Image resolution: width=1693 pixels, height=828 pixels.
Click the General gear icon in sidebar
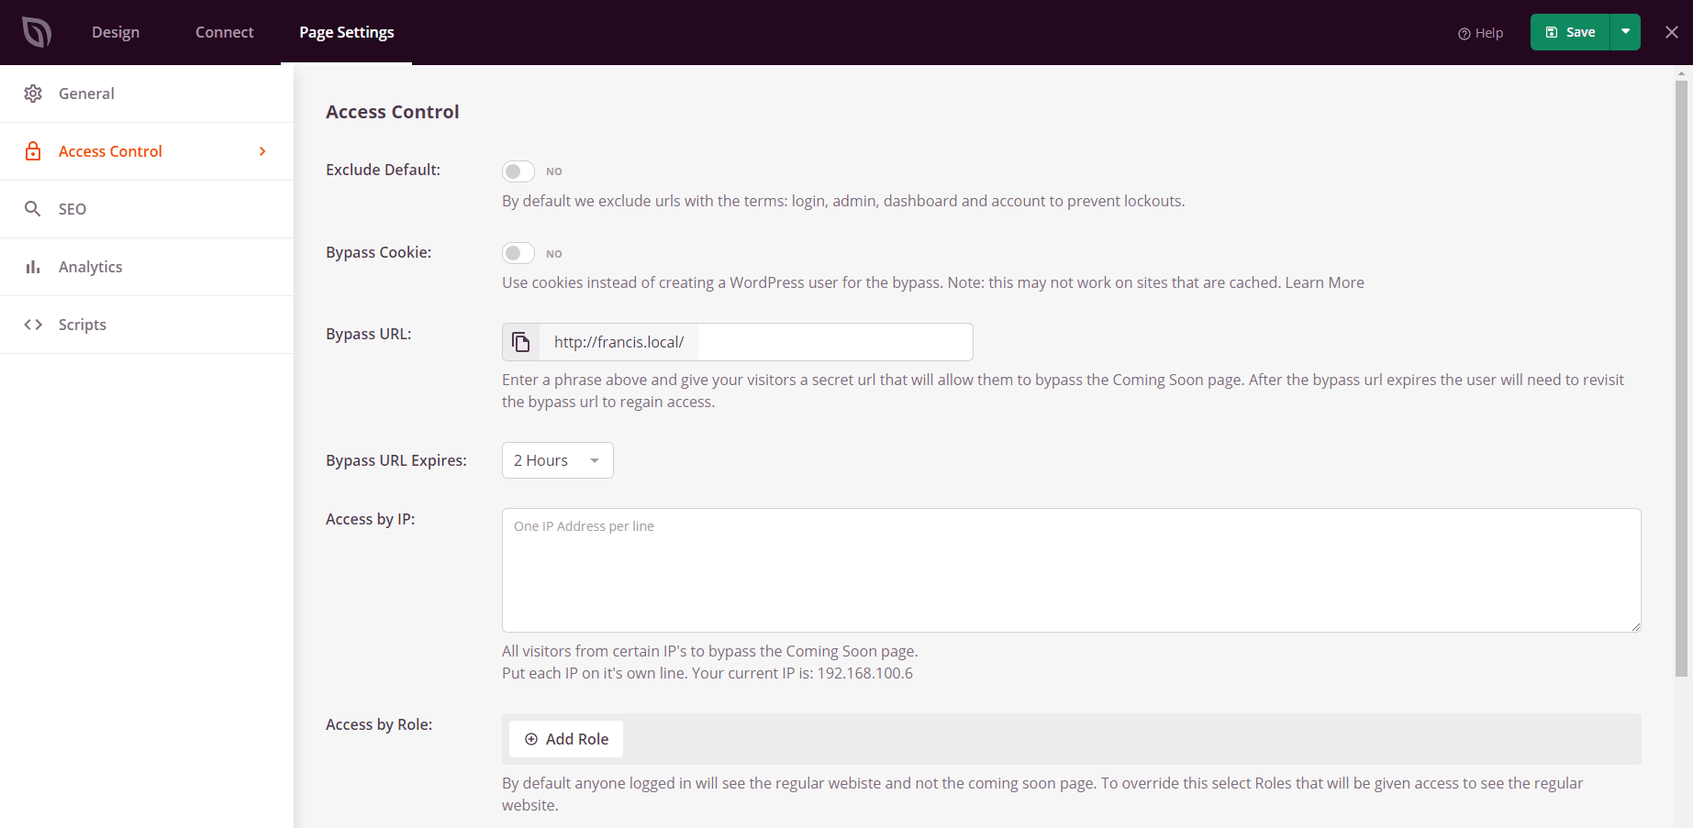[x=33, y=94]
